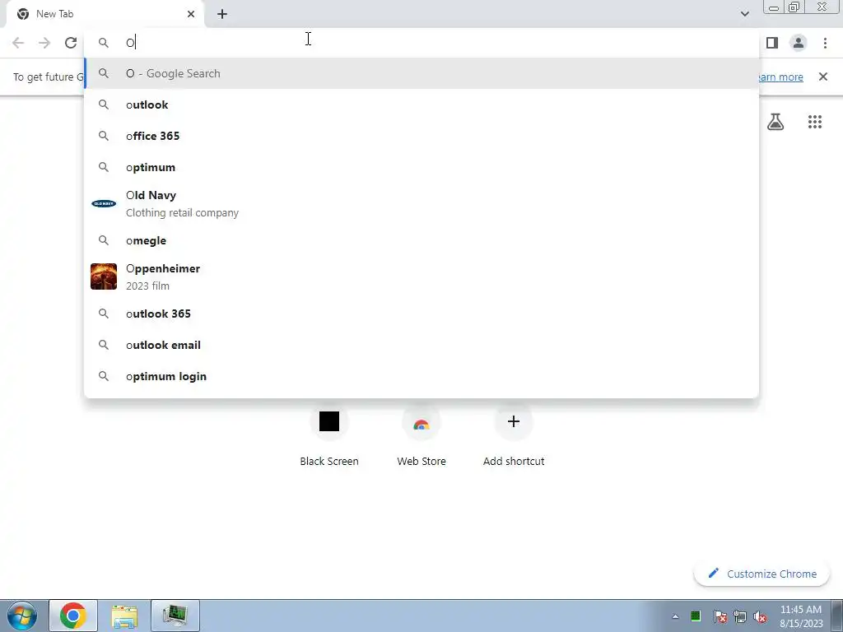Dismiss the update notice with X
Image resolution: width=843 pixels, height=632 pixels.
(823, 77)
